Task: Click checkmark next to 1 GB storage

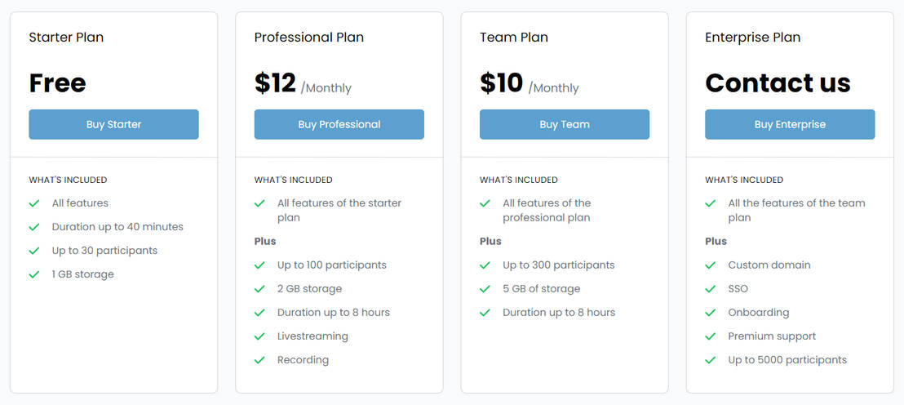Action: pos(34,274)
